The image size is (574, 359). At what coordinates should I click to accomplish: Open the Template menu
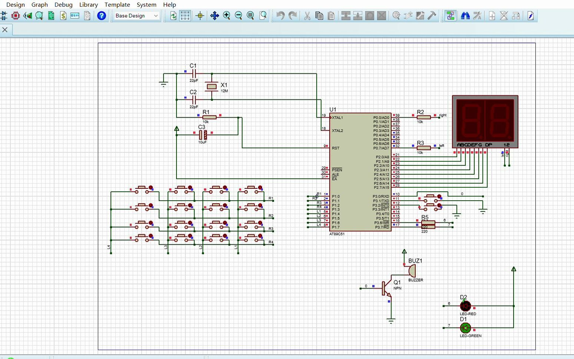pyautogui.click(x=117, y=4)
